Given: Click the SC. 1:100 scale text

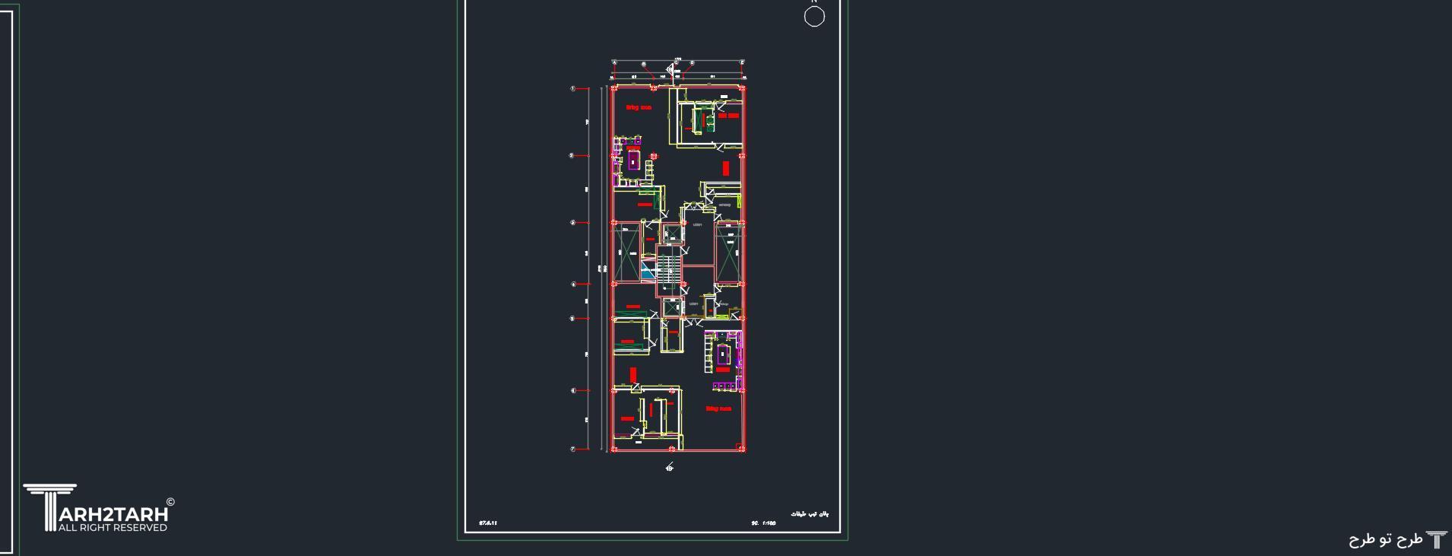Looking at the screenshot, I should (x=763, y=523).
